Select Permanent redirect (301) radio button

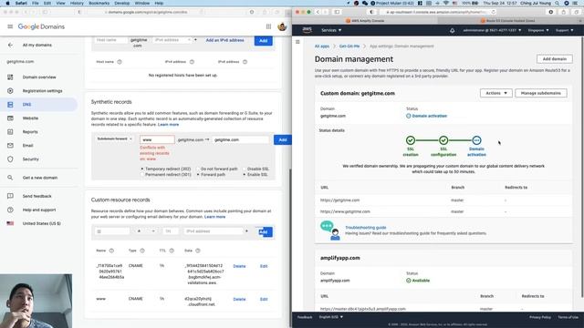[142, 174]
